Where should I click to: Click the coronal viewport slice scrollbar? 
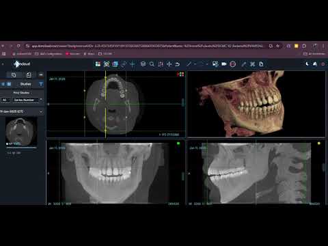(183, 176)
